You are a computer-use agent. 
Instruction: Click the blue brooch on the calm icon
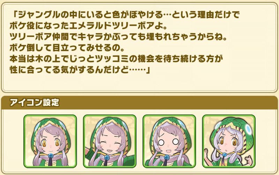pos(51,156)
